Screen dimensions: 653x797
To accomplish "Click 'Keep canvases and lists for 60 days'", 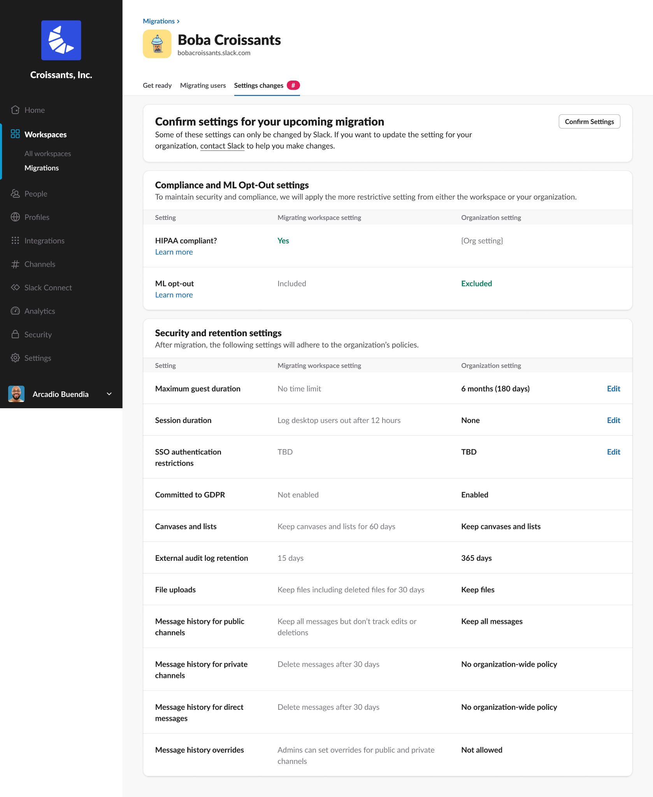I will click(x=336, y=526).
